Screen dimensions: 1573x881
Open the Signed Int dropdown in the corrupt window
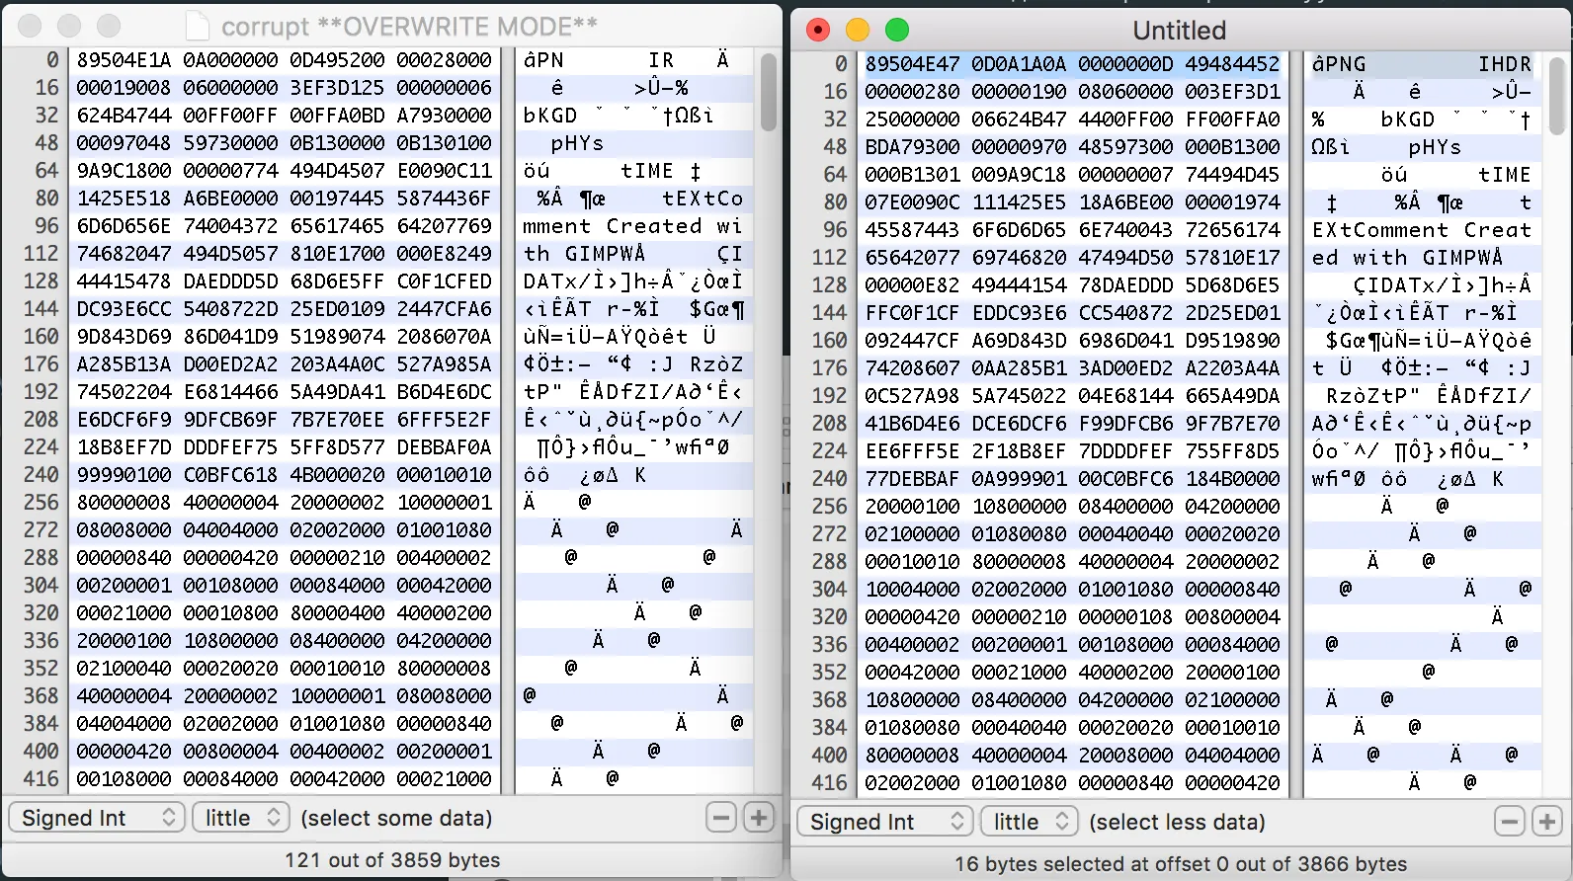[x=98, y=818]
